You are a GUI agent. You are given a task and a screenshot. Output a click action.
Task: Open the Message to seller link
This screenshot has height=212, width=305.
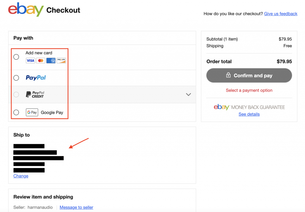(x=76, y=207)
